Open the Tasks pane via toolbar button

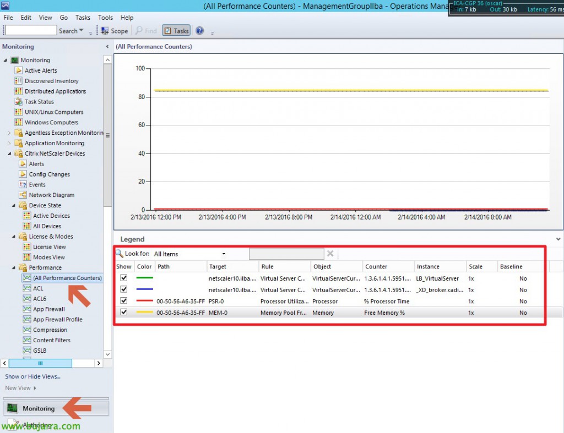(x=176, y=30)
